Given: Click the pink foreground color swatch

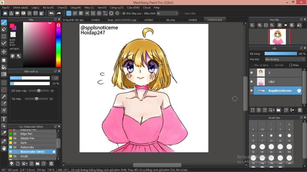Looking at the screenshot, I should tap(12, 26).
